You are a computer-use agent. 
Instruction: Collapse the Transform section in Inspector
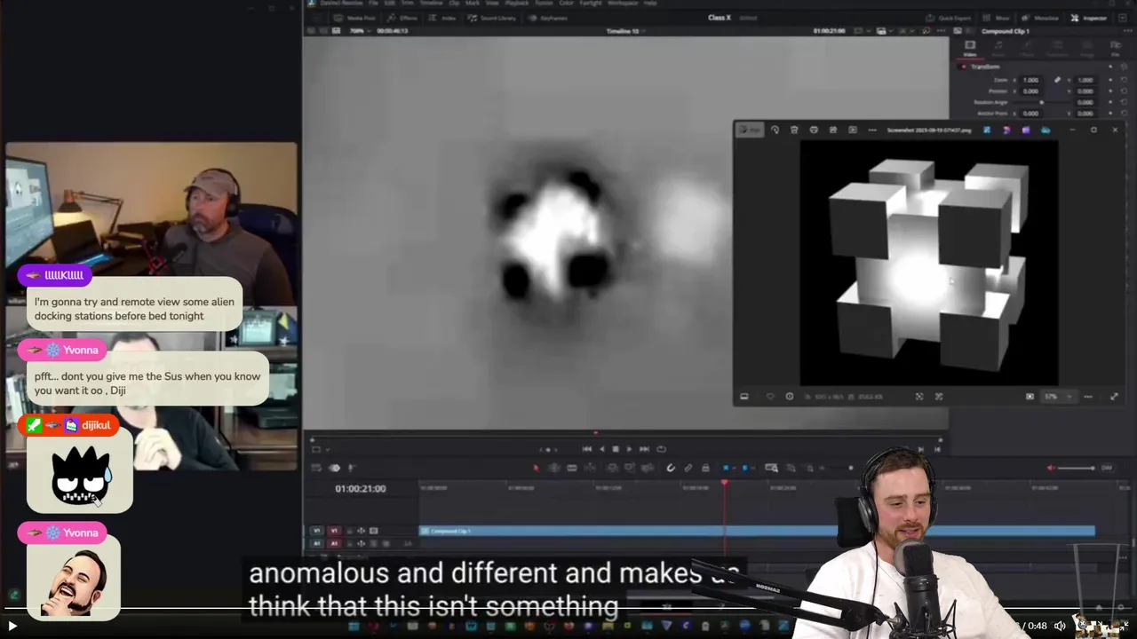tap(985, 67)
